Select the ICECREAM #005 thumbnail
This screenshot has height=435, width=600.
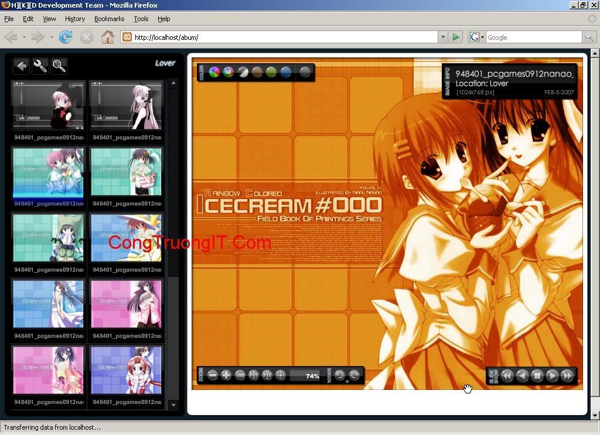click(127, 304)
